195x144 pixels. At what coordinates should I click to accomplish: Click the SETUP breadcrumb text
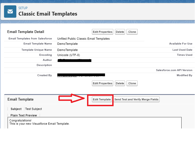tap(23, 8)
